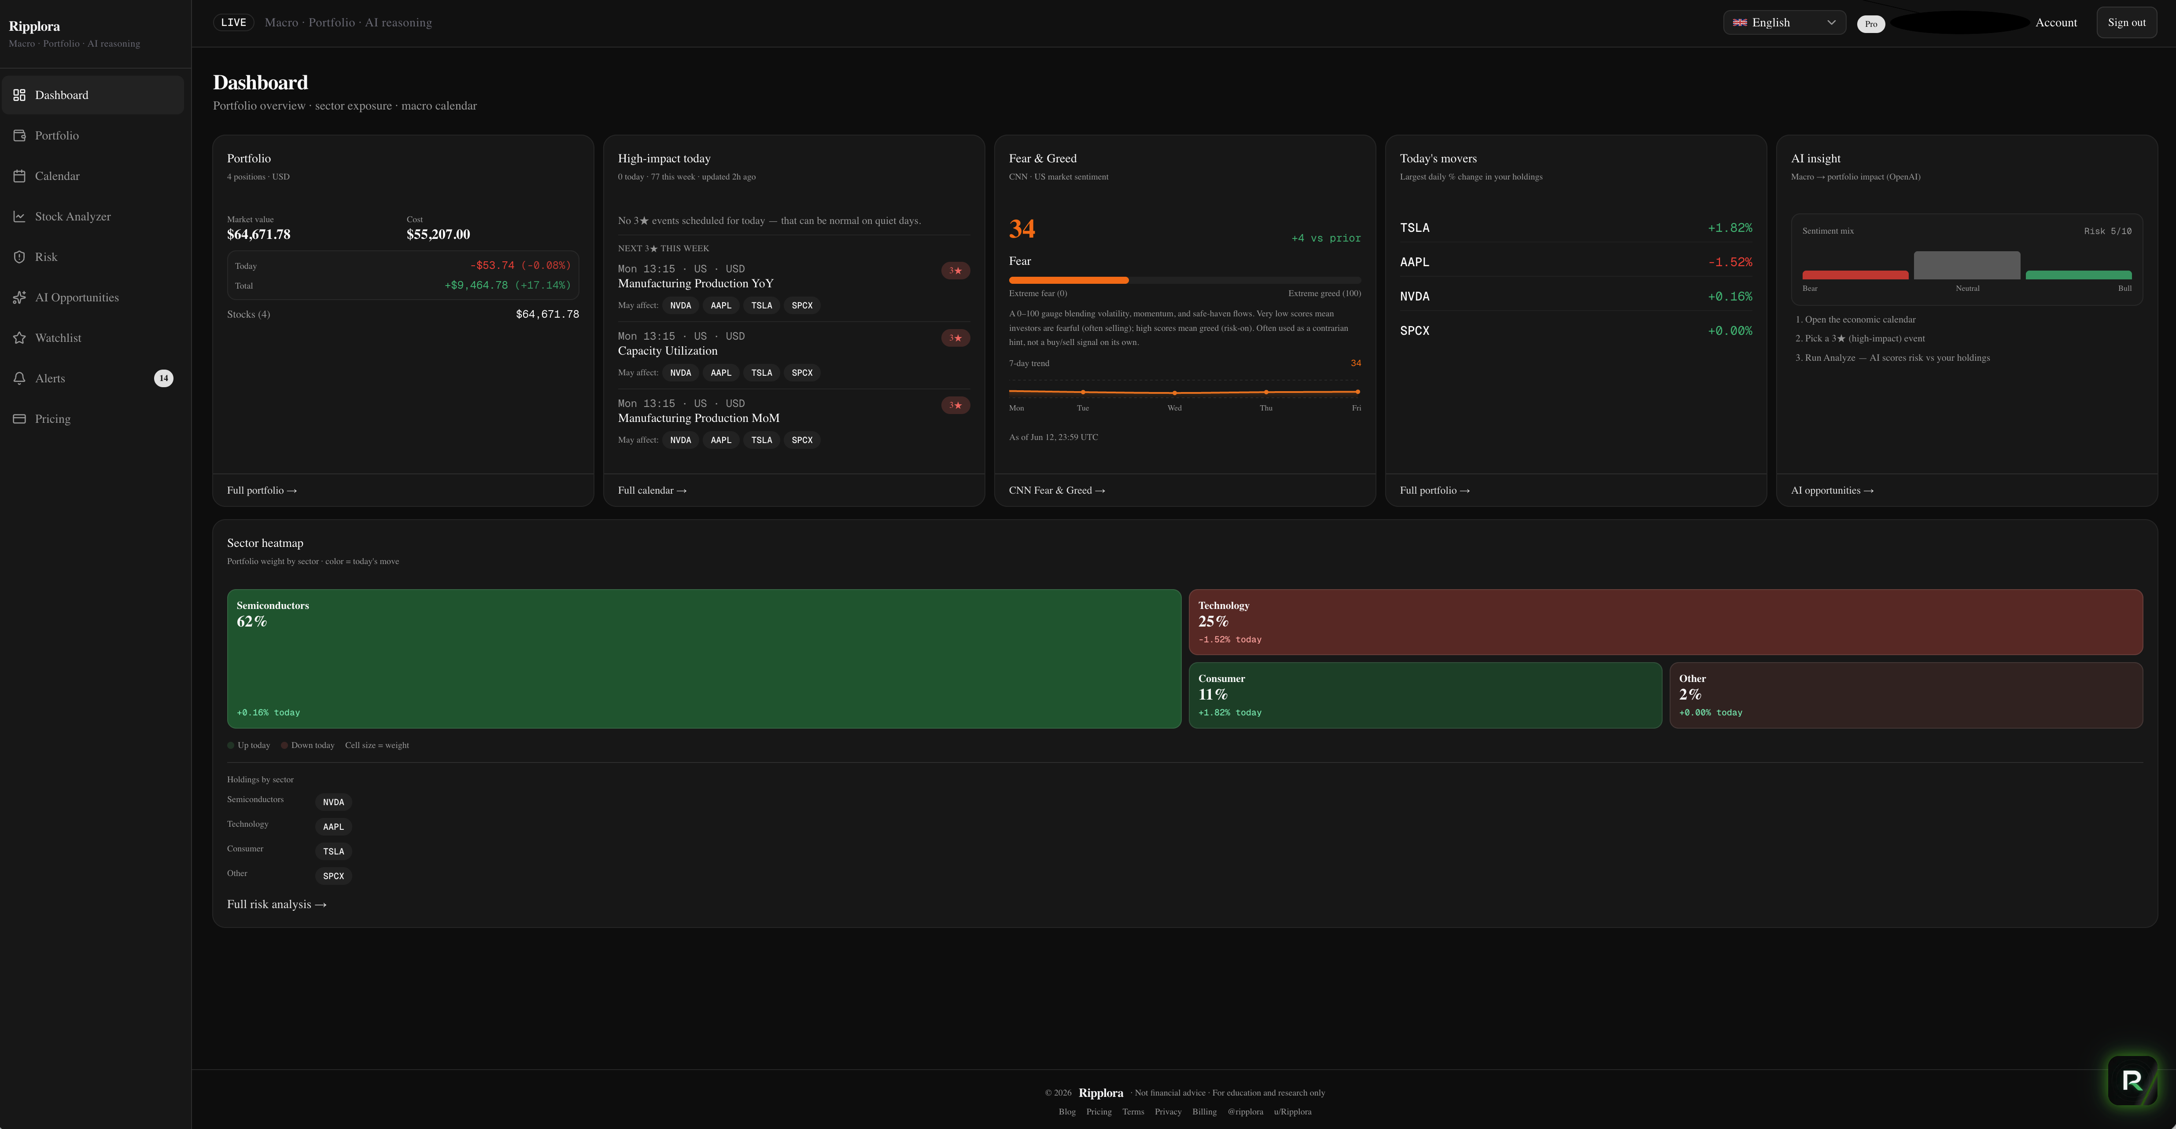The width and height of the screenshot is (2176, 1129).
Task: Select Stock Analyzer in the sidebar
Action: pyautogui.click(x=93, y=217)
